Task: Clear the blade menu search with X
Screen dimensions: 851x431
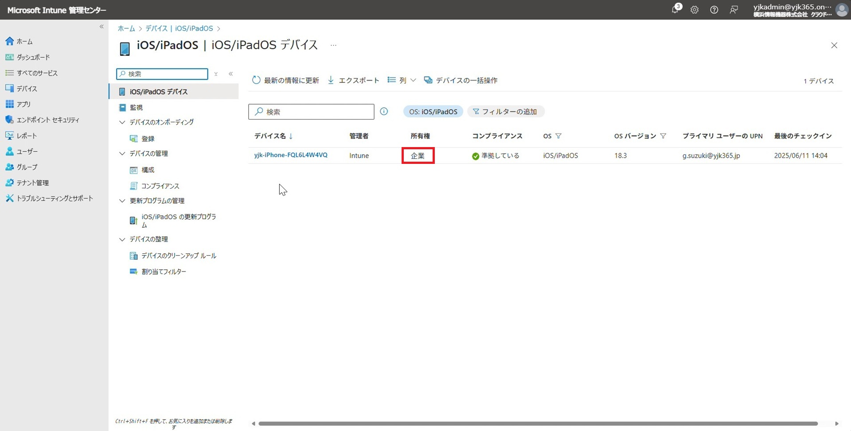Action: tap(216, 74)
